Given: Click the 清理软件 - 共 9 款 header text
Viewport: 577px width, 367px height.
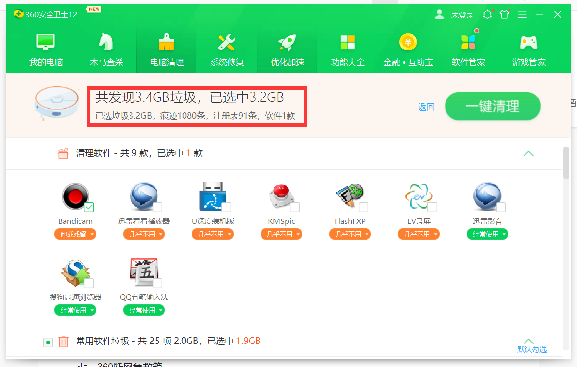Looking at the screenshot, I should click(139, 153).
